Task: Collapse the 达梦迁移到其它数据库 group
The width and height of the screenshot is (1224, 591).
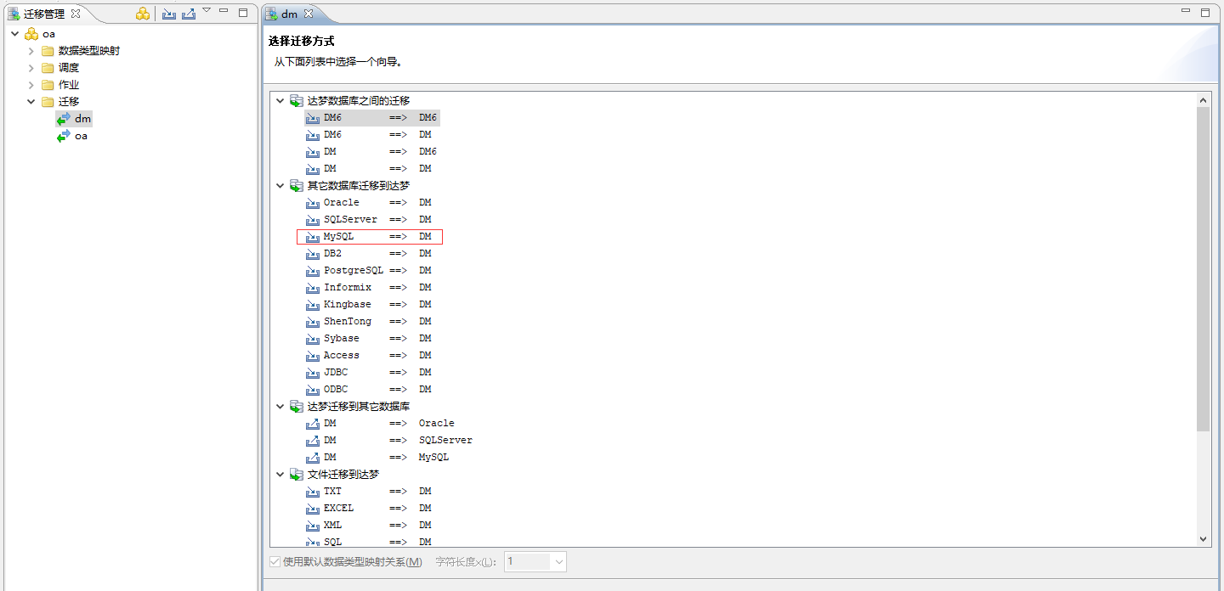Action: pyautogui.click(x=280, y=406)
